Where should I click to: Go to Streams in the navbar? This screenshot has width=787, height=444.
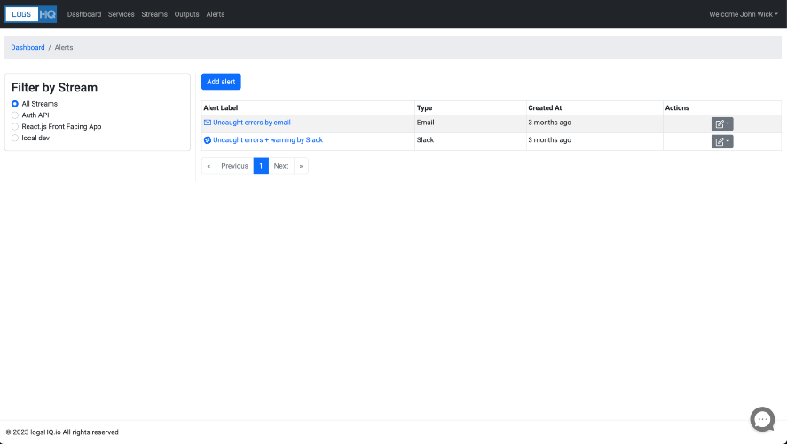click(x=154, y=14)
